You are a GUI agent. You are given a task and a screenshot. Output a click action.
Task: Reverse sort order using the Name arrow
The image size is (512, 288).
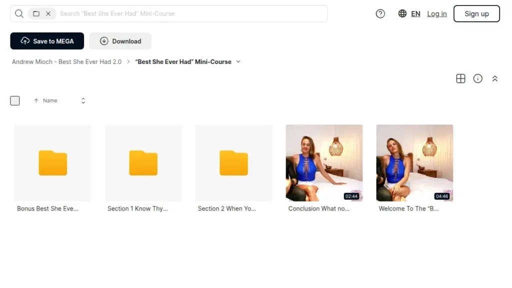pyautogui.click(x=36, y=100)
